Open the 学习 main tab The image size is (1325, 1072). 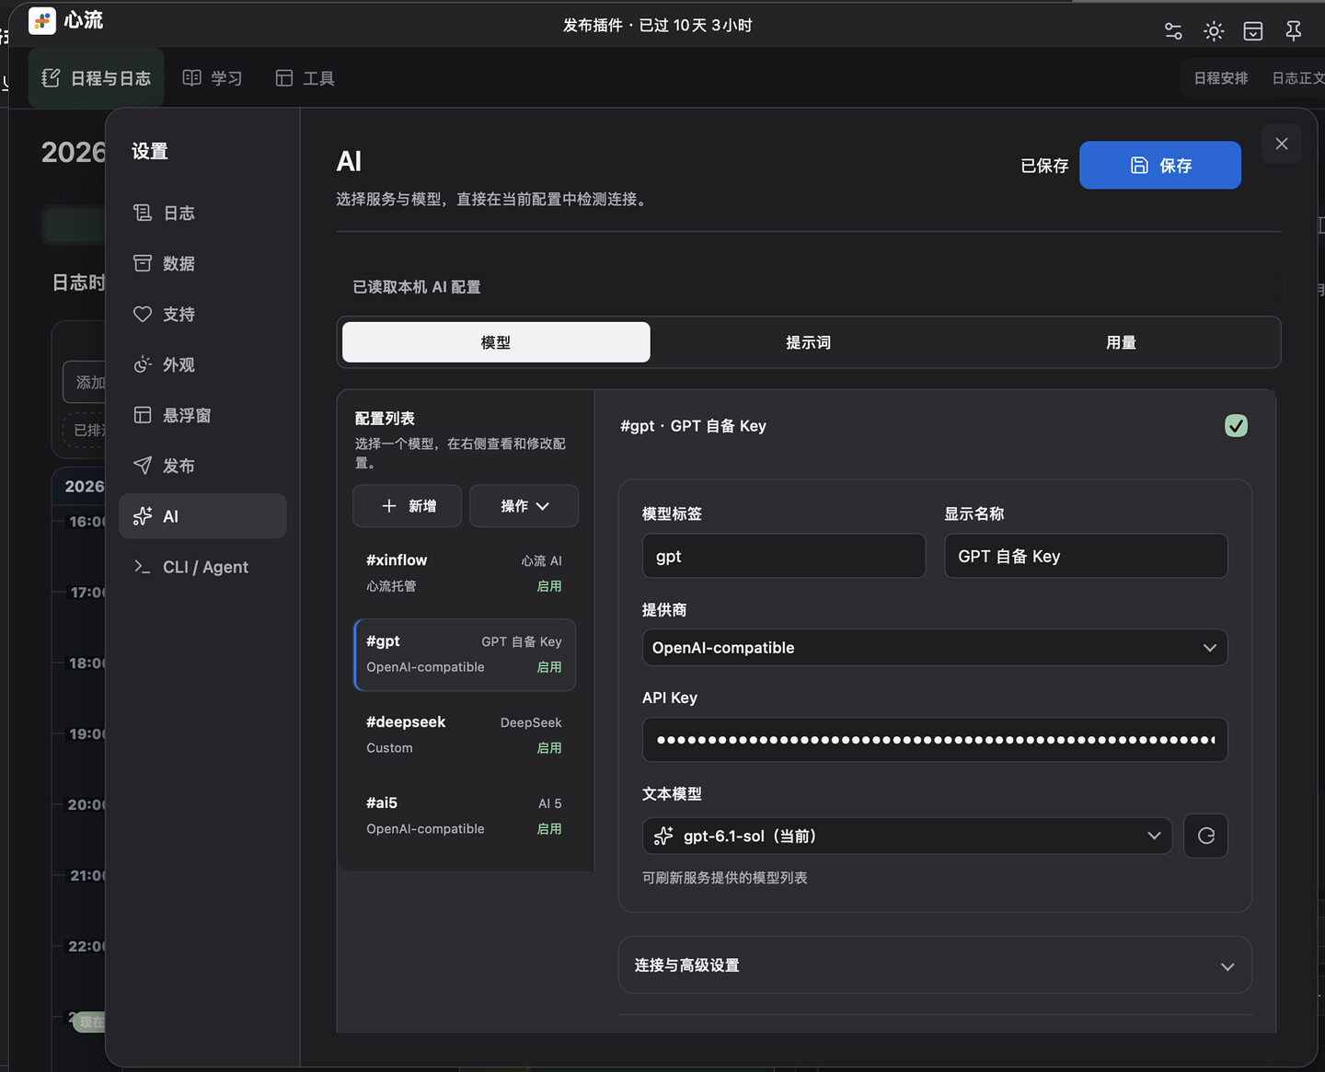[213, 78]
